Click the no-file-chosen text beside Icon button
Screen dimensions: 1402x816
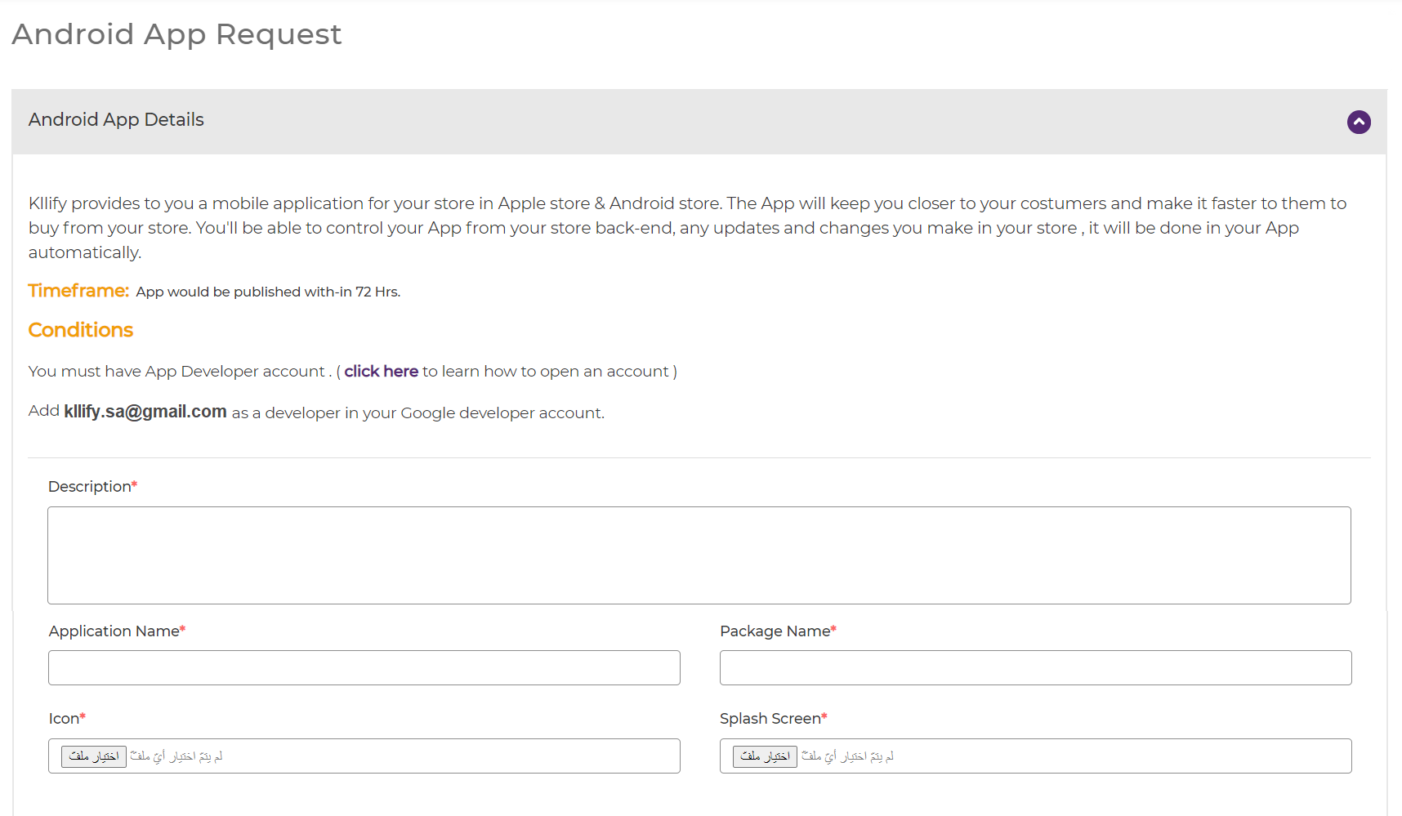(x=176, y=757)
